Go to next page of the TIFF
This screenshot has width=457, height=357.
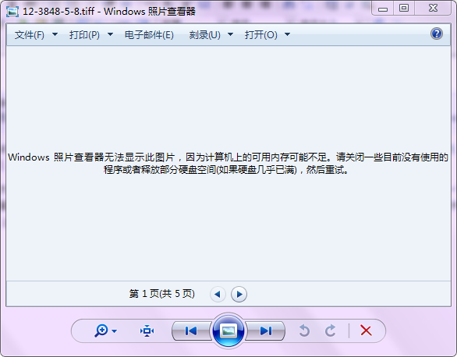239,295
